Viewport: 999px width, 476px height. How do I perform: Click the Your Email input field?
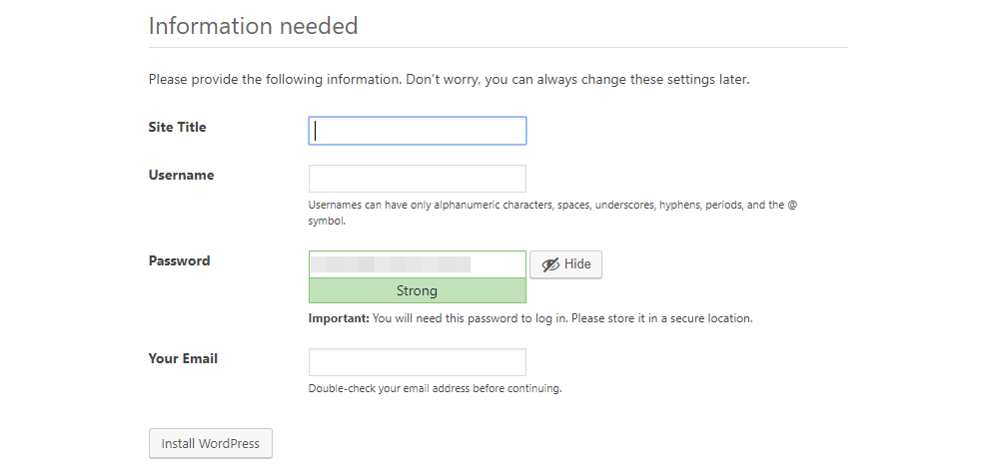[417, 362]
